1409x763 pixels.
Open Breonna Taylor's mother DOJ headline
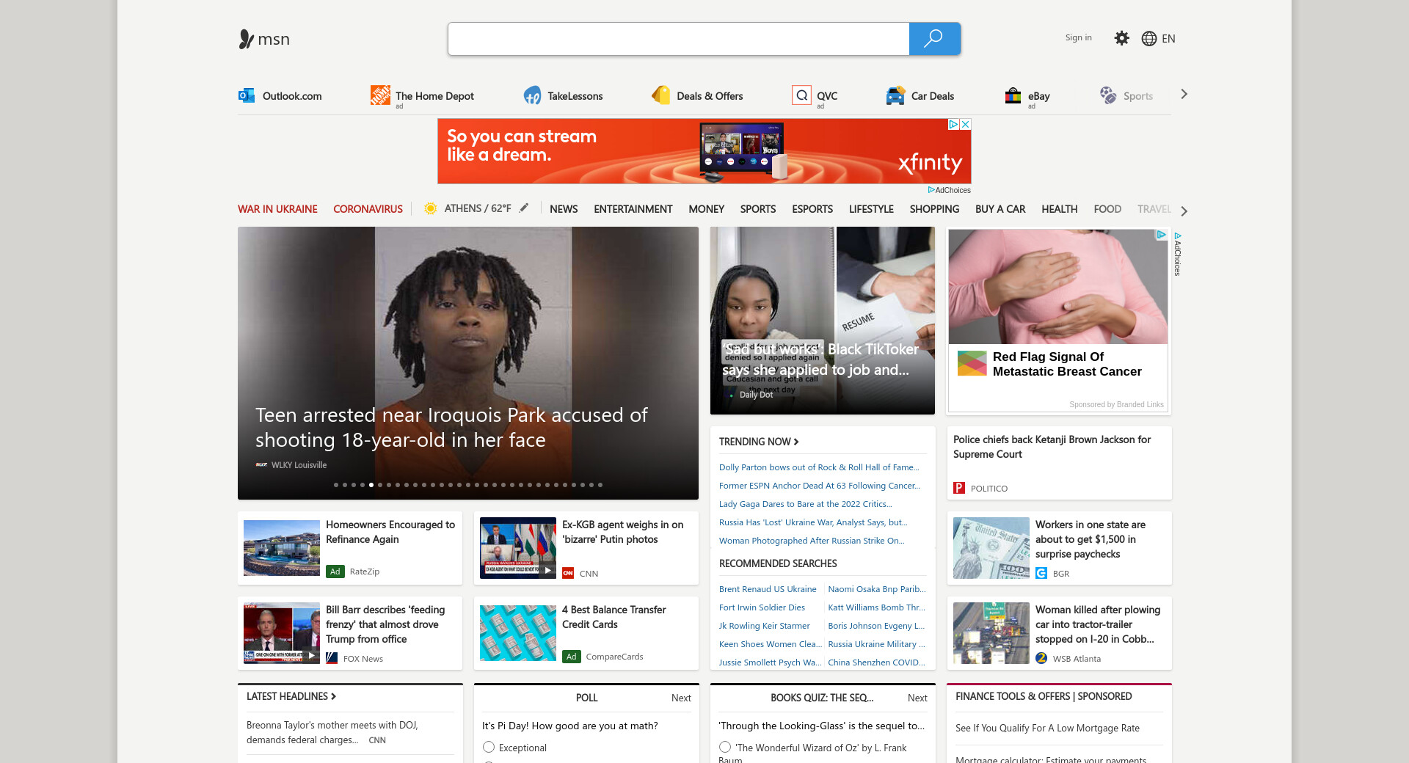[x=332, y=732]
